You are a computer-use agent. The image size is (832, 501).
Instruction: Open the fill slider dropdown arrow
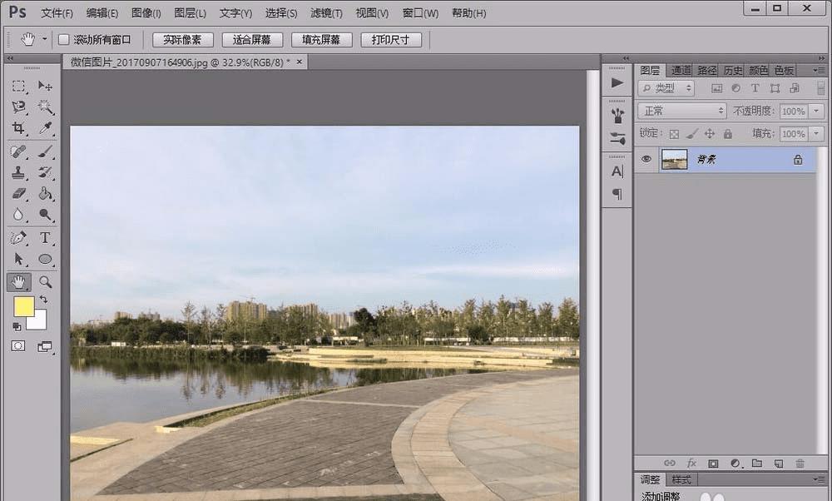pos(817,134)
